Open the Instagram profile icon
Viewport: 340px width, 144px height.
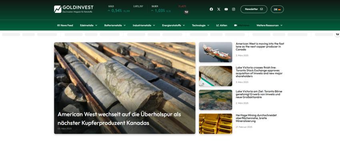tap(234, 9)
